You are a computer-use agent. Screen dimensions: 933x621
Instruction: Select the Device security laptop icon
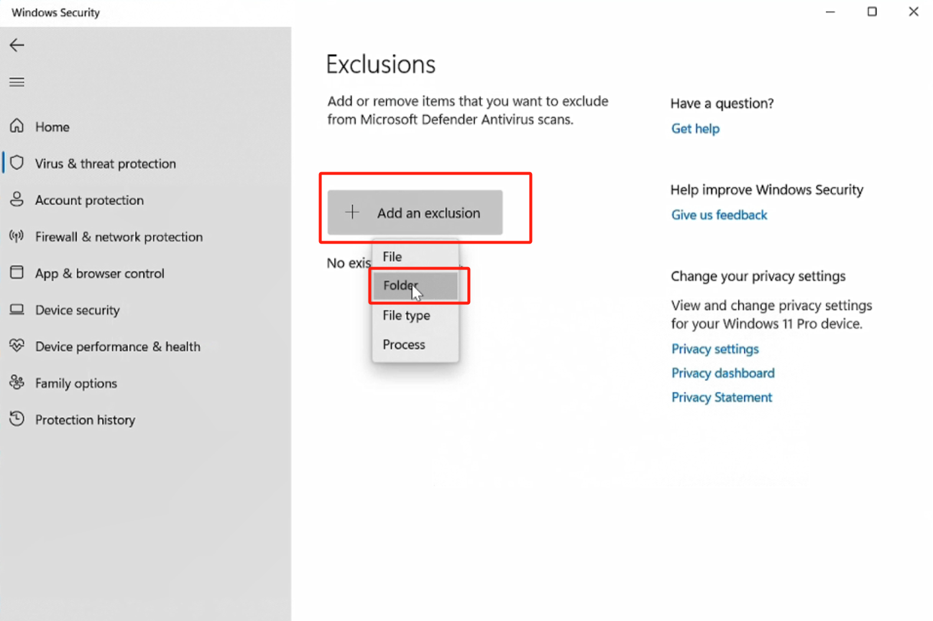(17, 310)
